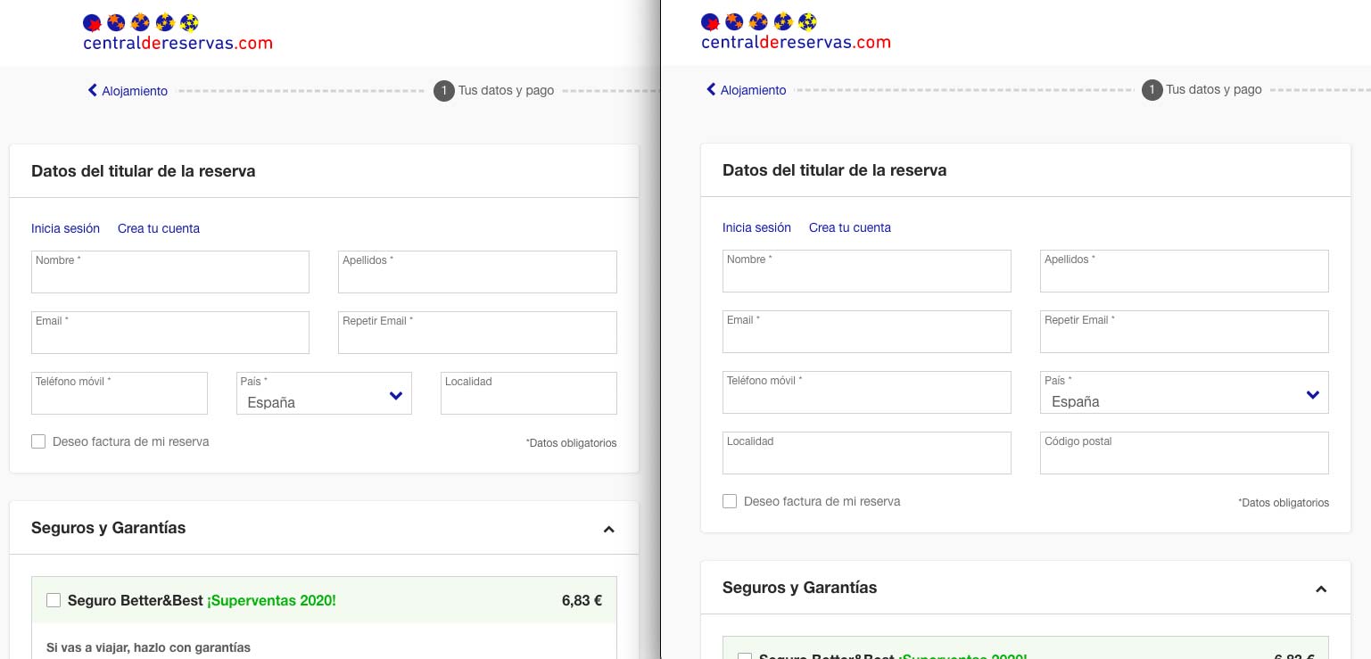
Task: Click right back chevron beside Alojamiento
Action: tap(711, 89)
